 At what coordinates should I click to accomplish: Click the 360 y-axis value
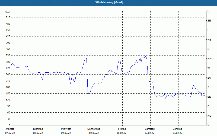coord(8,49)
